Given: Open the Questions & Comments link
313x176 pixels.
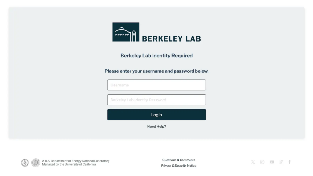Looking at the screenshot, I should 179,160.
